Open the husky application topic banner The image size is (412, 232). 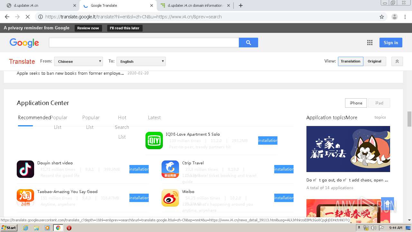coord(348,149)
